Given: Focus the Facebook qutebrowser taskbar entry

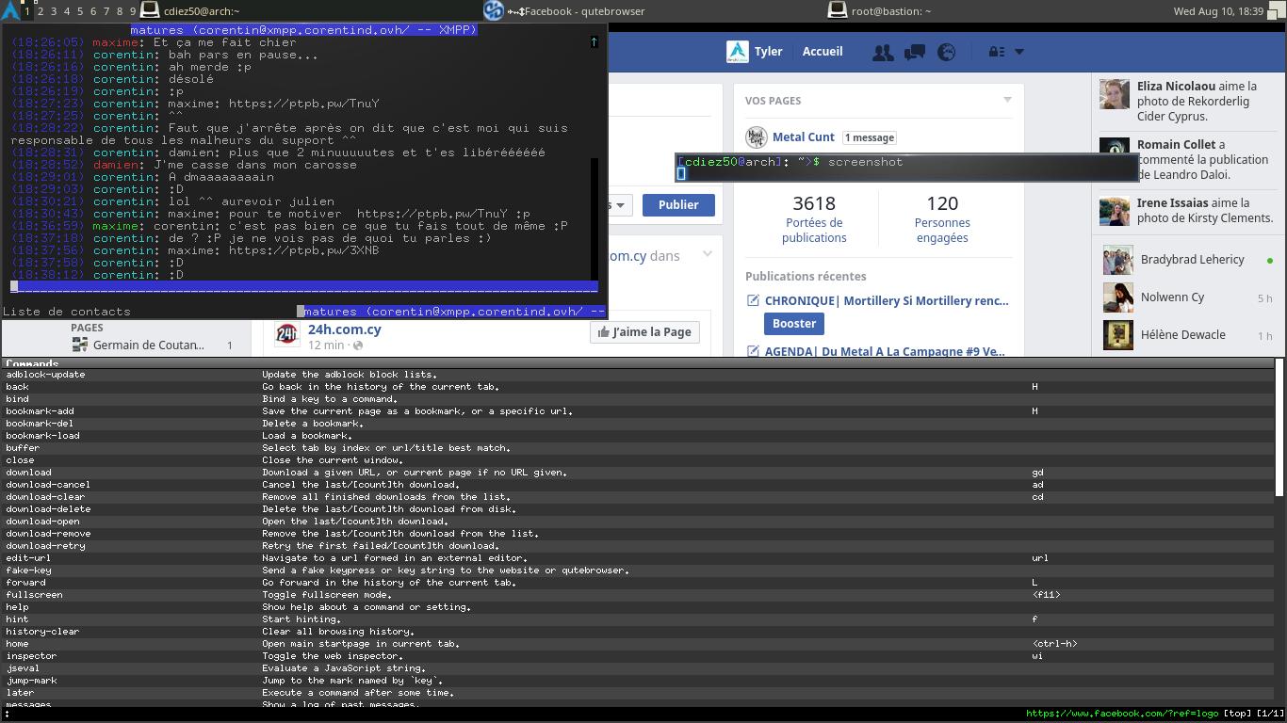Looking at the screenshot, I should pos(565,11).
